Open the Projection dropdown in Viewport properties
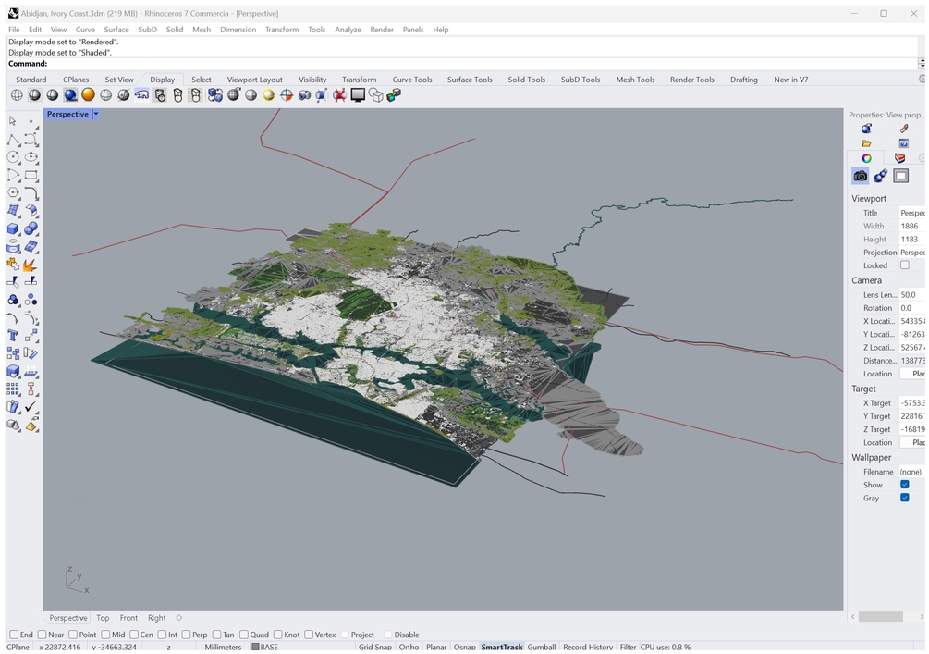This screenshot has height=654, width=929. pos(911,253)
